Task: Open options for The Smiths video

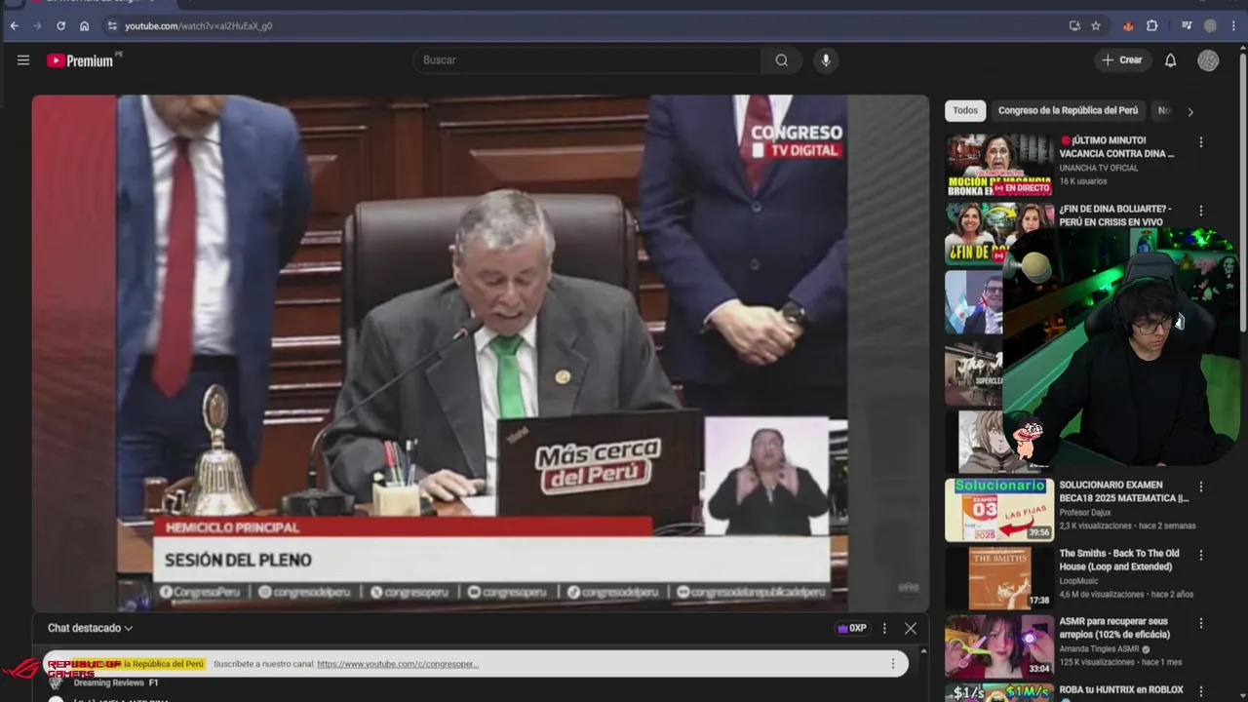Action: click(1200, 555)
